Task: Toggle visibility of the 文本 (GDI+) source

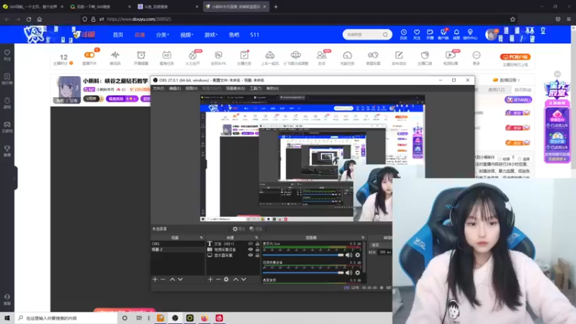Action: coord(250,244)
